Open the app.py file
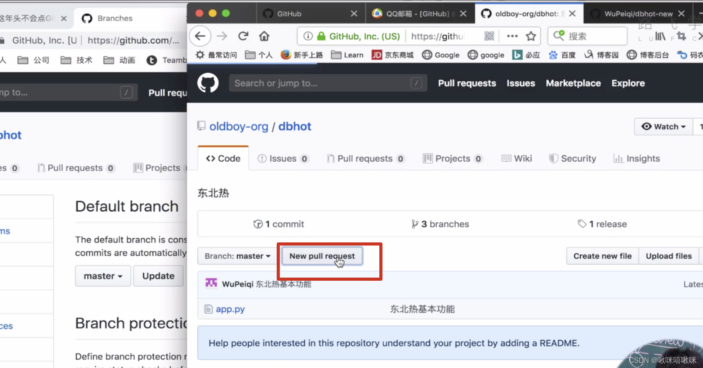 [230, 309]
